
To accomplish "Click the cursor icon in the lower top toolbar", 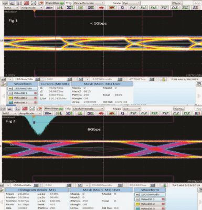I will pos(17,109).
